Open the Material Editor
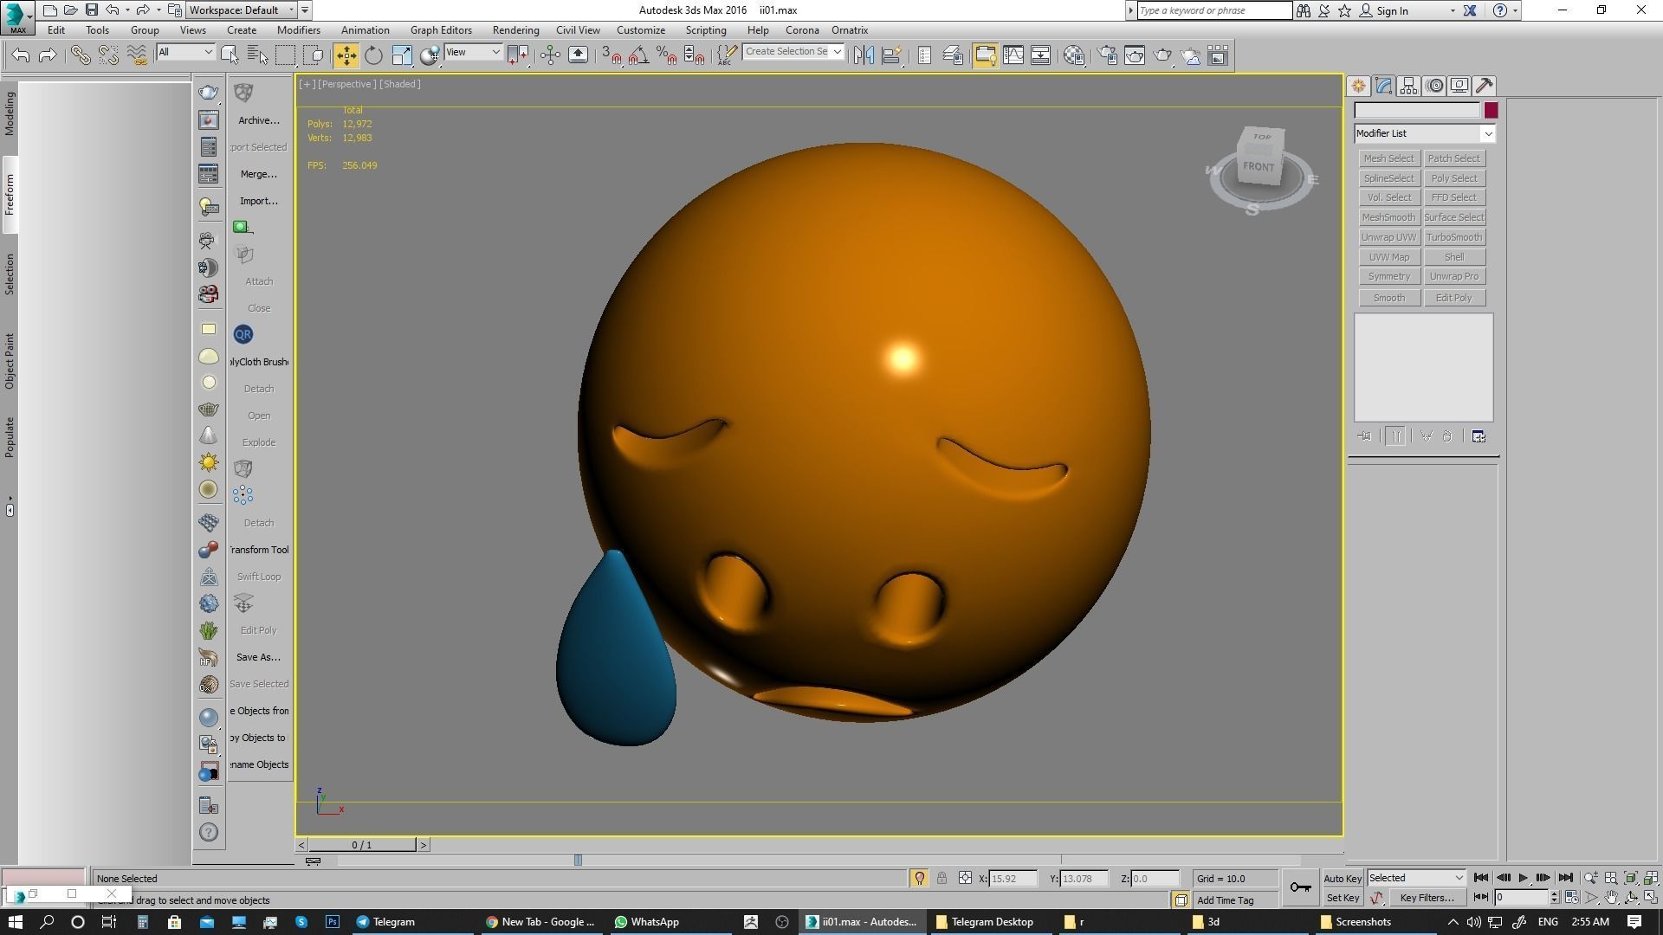This screenshot has width=1663, height=935. coord(1074,55)
